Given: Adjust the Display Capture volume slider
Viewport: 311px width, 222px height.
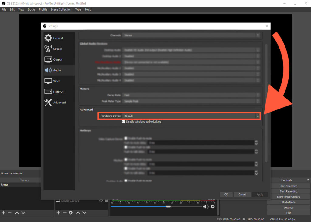Looking at the screenshot, I should (169, 207).
